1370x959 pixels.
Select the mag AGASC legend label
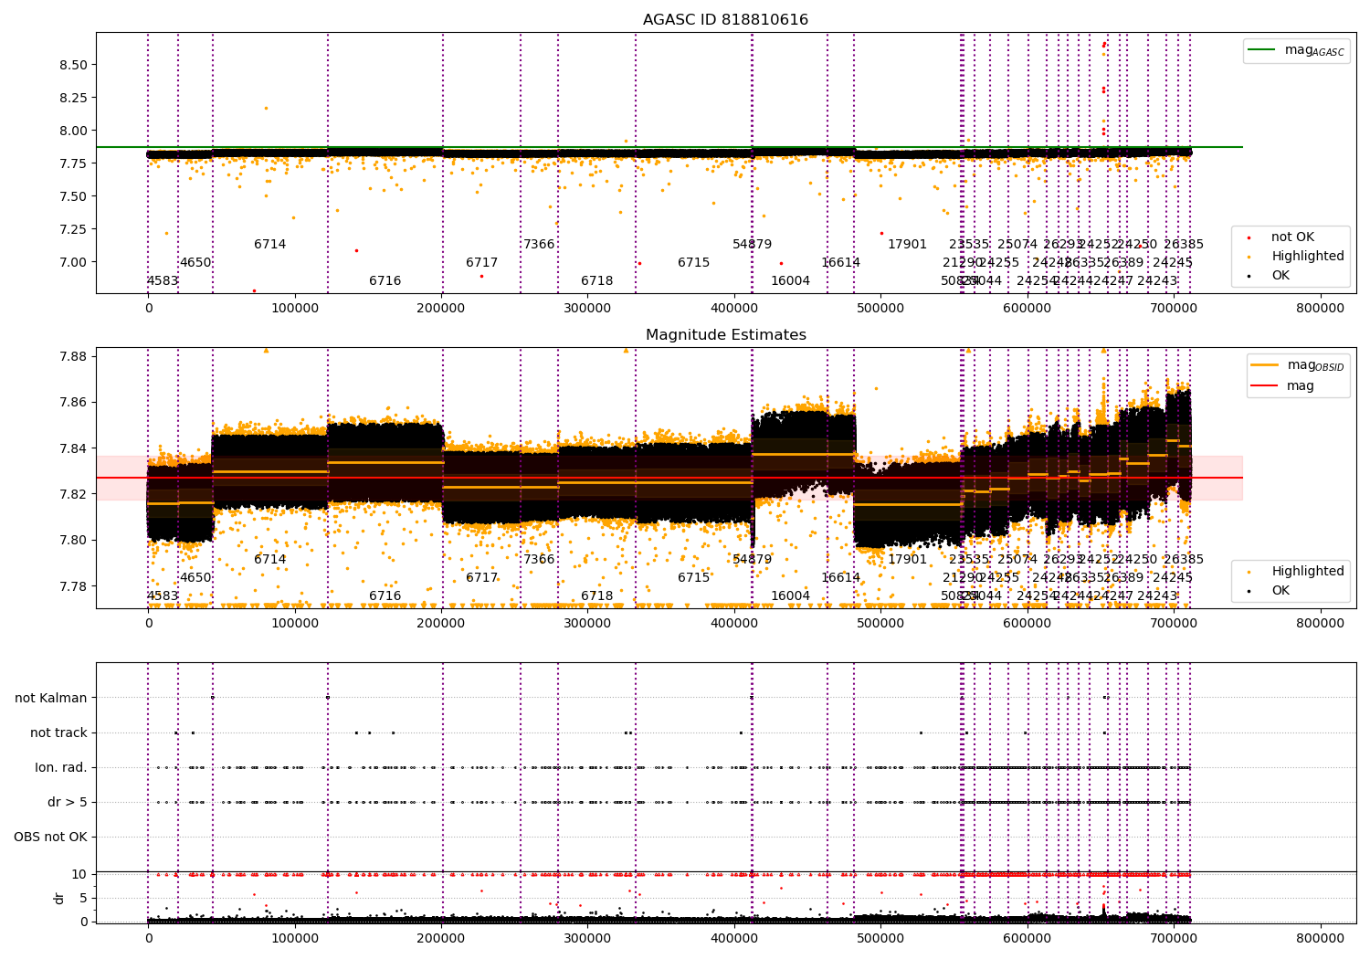tap(1314, 50)
